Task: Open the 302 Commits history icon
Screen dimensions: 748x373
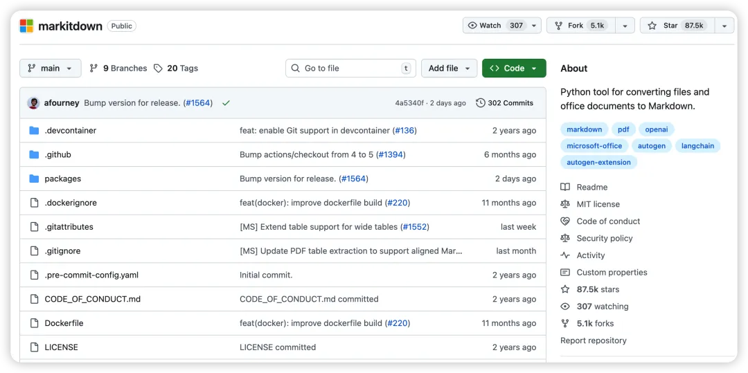Action: point(481,103)
